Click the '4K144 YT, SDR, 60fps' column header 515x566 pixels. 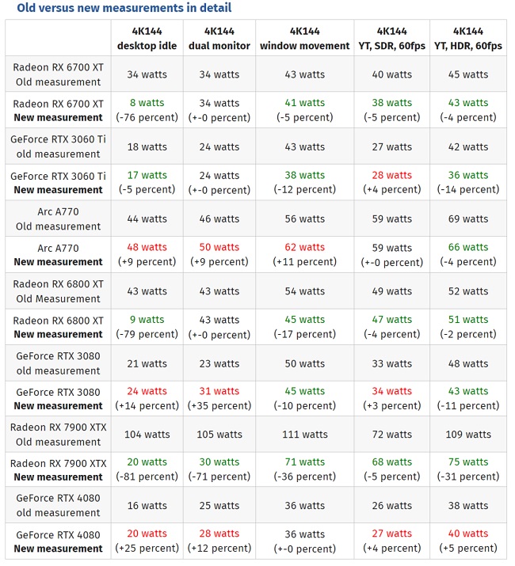(391, 39)
